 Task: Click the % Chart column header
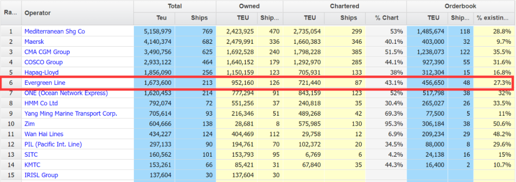387,18
